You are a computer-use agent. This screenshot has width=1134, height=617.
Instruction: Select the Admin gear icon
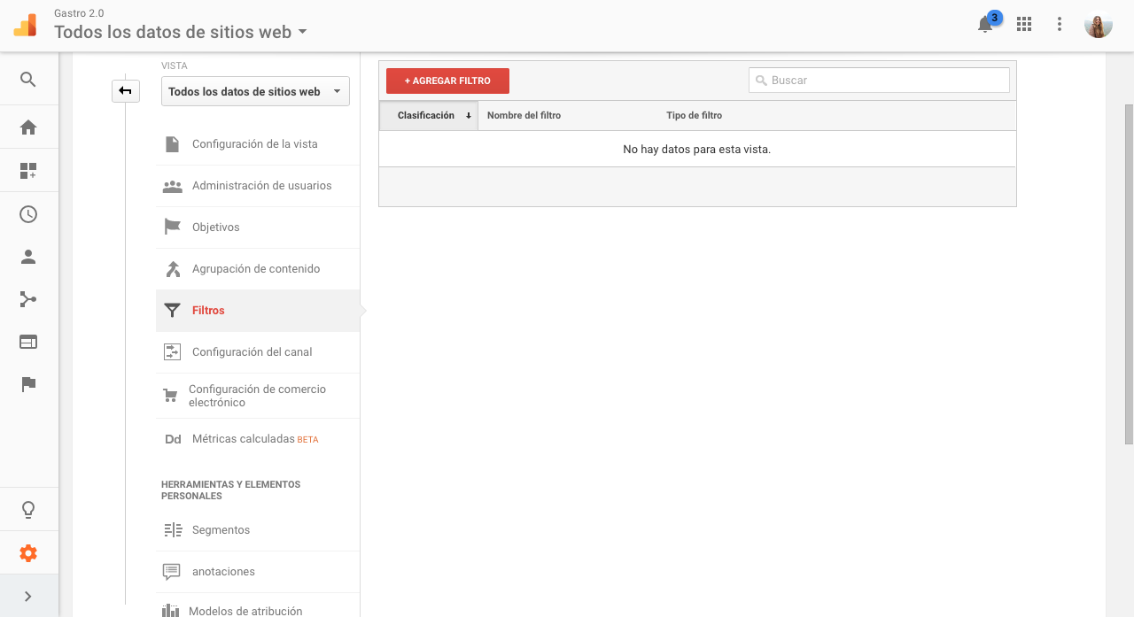pos(28,552)
